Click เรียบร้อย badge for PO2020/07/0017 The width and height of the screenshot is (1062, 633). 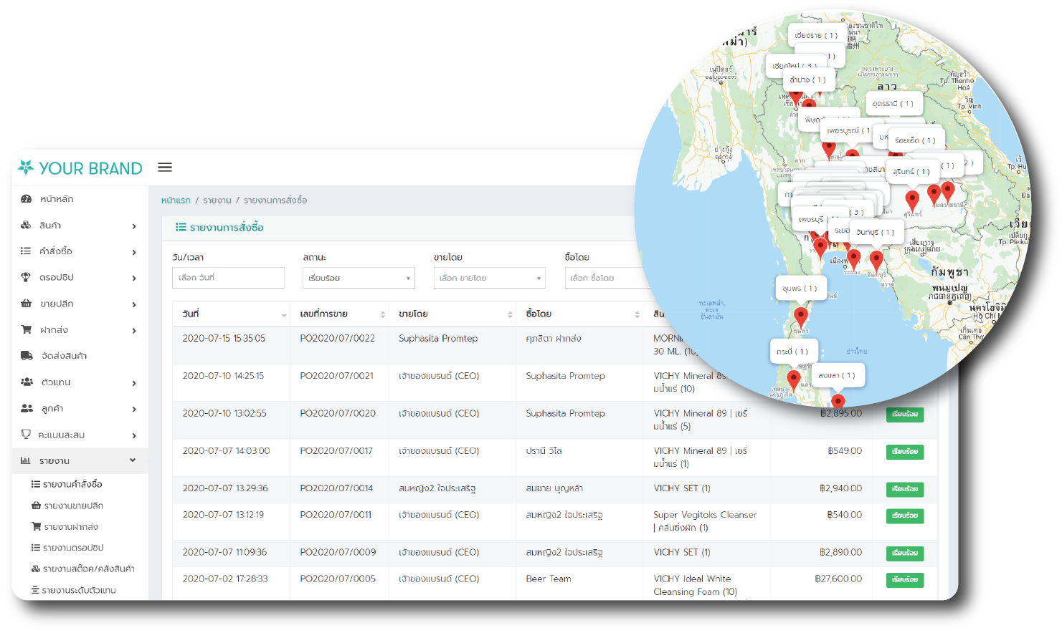point(905,452)
